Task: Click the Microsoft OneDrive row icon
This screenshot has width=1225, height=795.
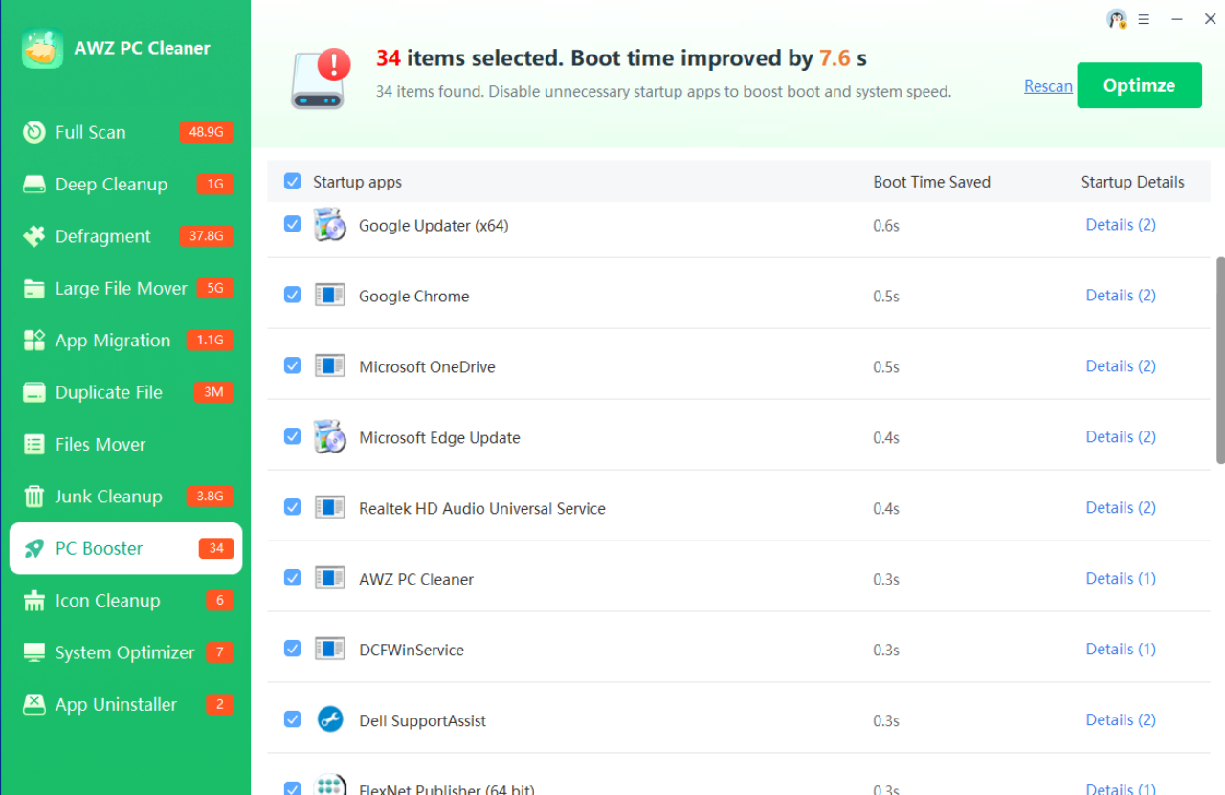Action: 329,366
